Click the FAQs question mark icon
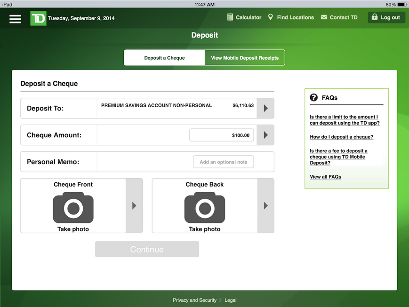The height and width of the screenshot is (307, 409). pos(314,98)
